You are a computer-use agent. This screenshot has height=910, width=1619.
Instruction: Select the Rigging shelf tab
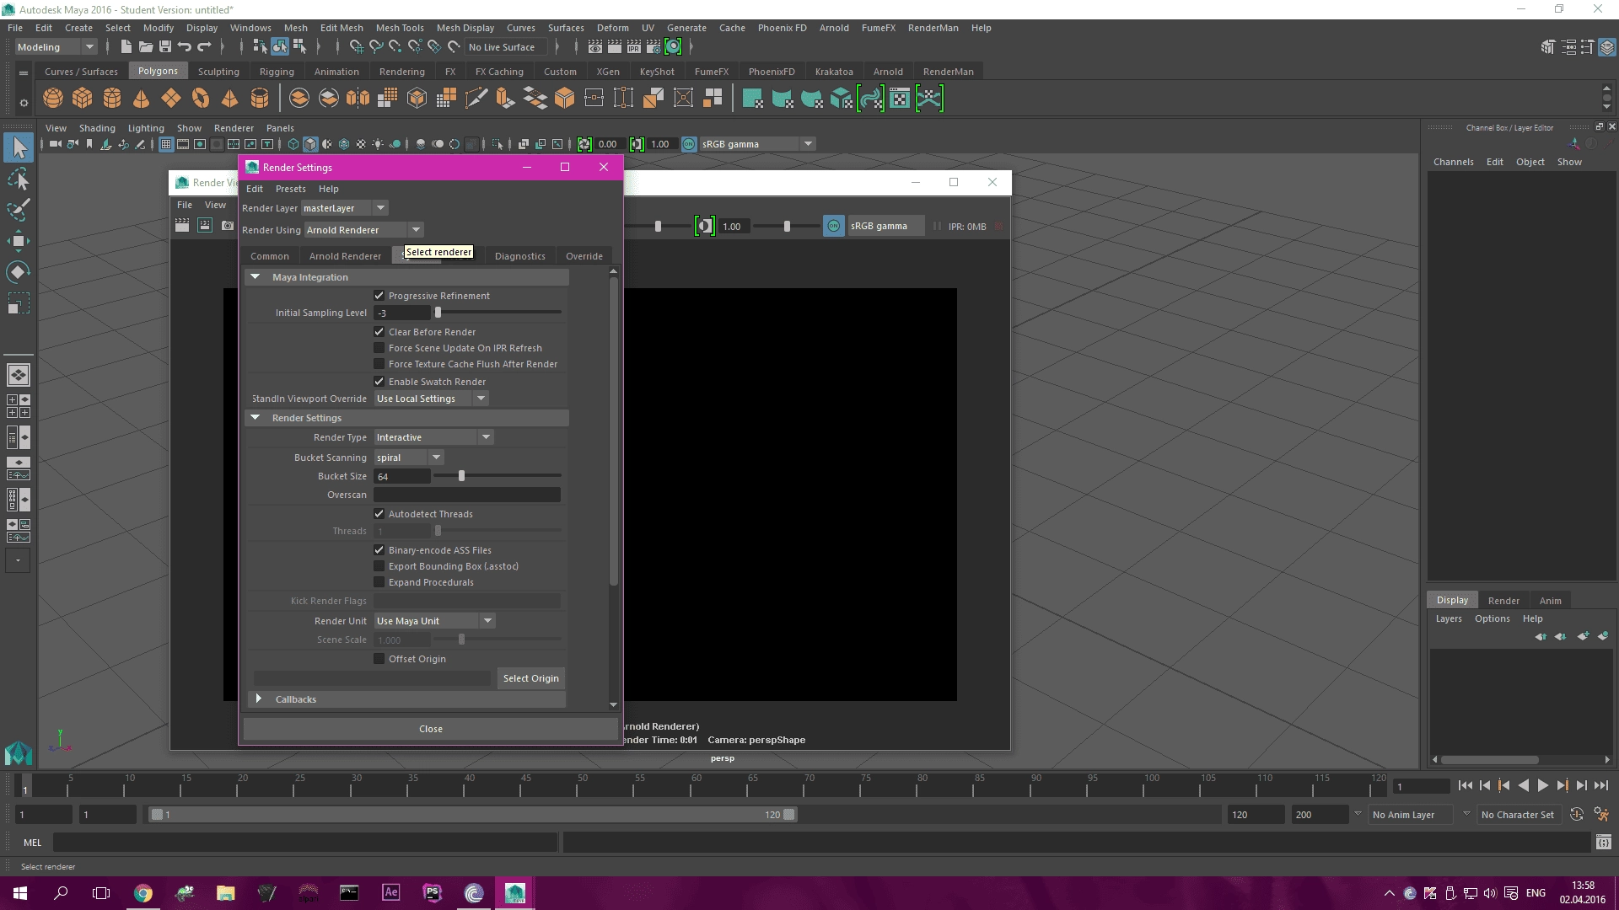(x=277, y=72)
